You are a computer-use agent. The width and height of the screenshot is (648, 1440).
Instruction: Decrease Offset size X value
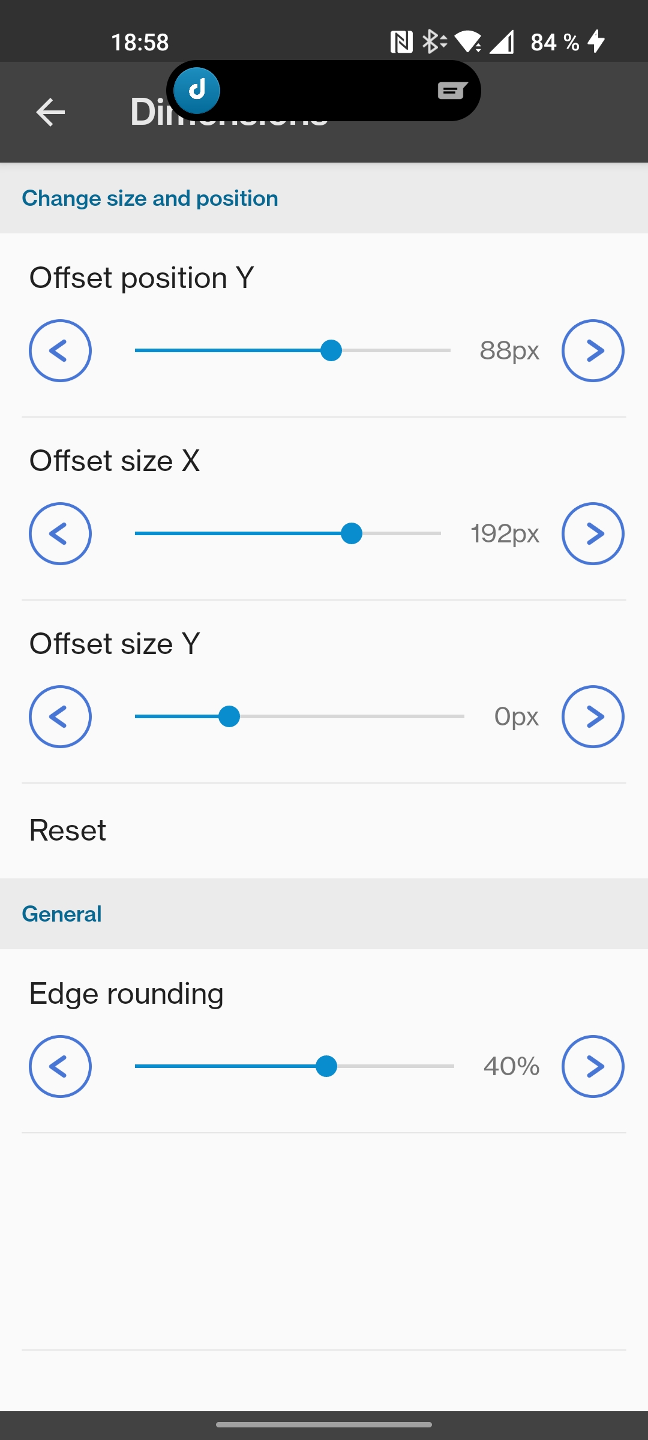(x=60, y=533)
